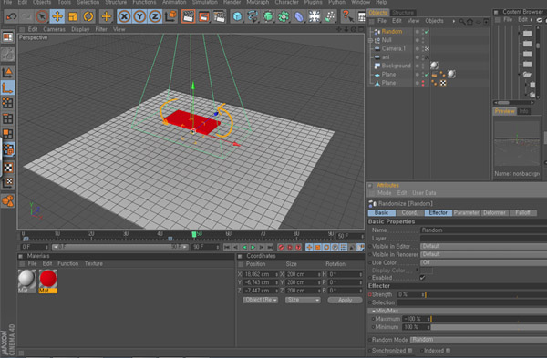Select the Live Selection tool

[x=42, y=16]
